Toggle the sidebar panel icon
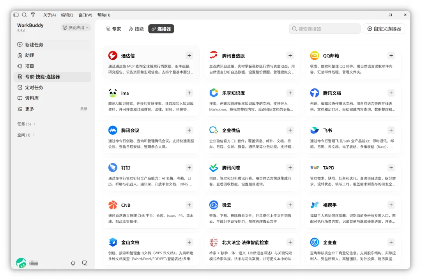 coord(16,15)
